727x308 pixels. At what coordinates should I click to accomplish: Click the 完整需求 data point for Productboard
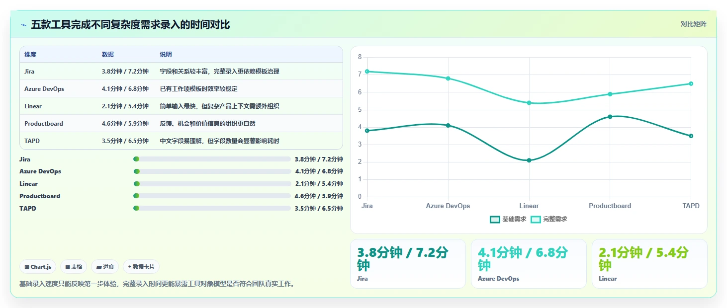point(610,94)
